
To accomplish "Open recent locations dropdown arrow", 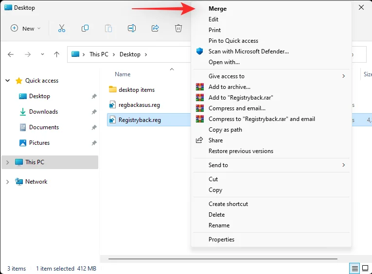I will point(42,54).
